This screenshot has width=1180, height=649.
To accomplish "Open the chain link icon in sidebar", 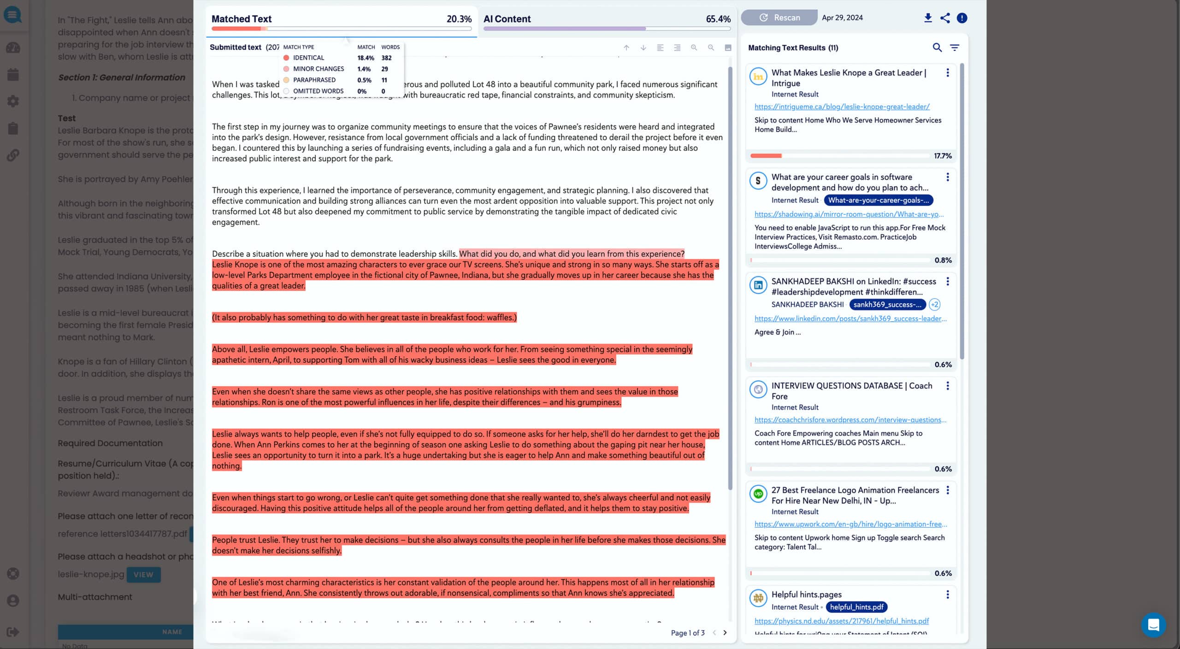I will [13, 155].
